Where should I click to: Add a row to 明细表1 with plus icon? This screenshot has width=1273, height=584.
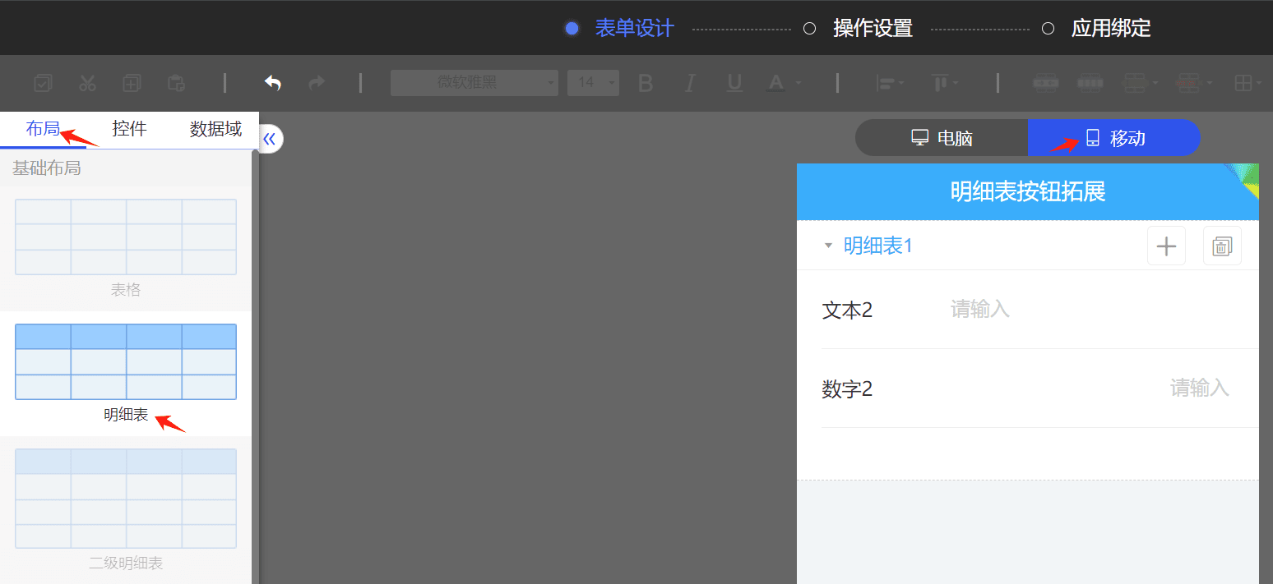pyautogui.click(x=1166, y=246)
